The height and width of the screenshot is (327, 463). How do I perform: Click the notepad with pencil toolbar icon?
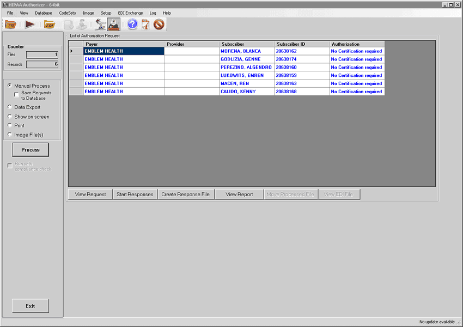[145, 25]
